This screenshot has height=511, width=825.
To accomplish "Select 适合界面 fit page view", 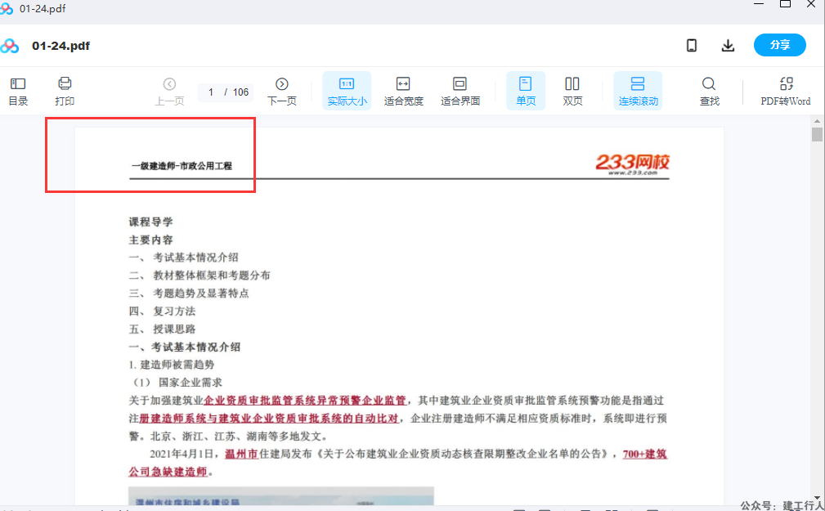I will click(x=460, y=91).
